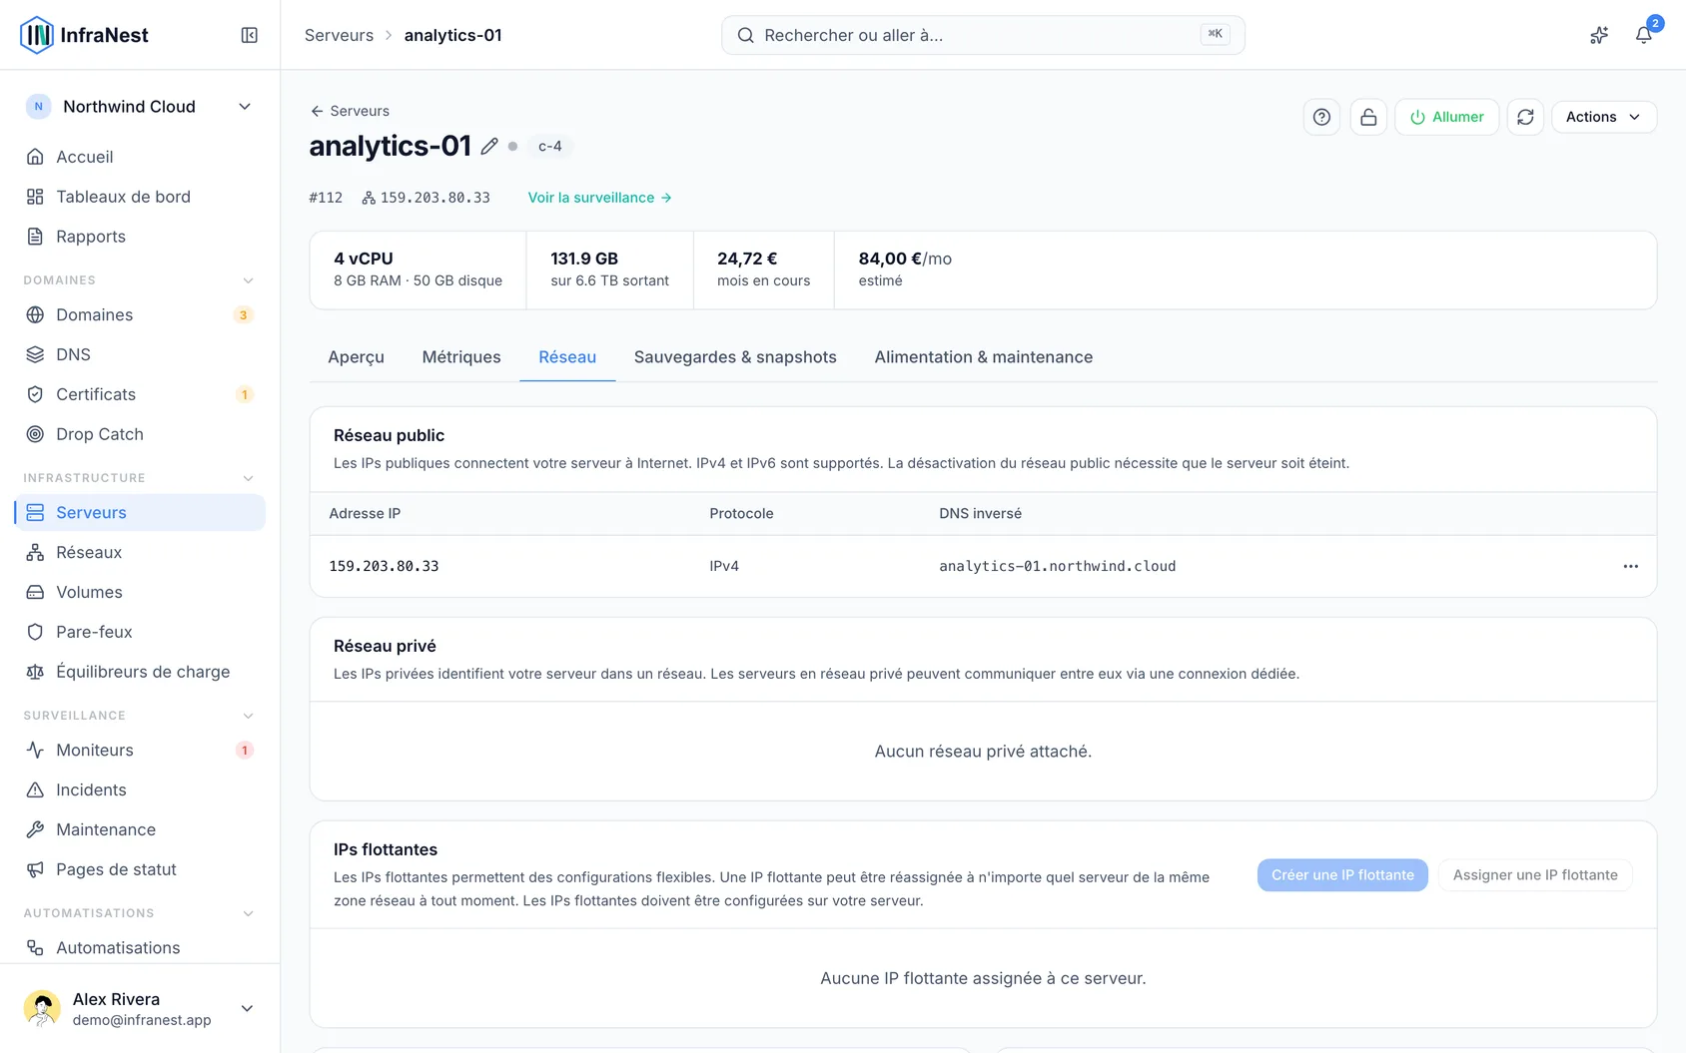Collapse the sidebar panel icon

[250, 35]
